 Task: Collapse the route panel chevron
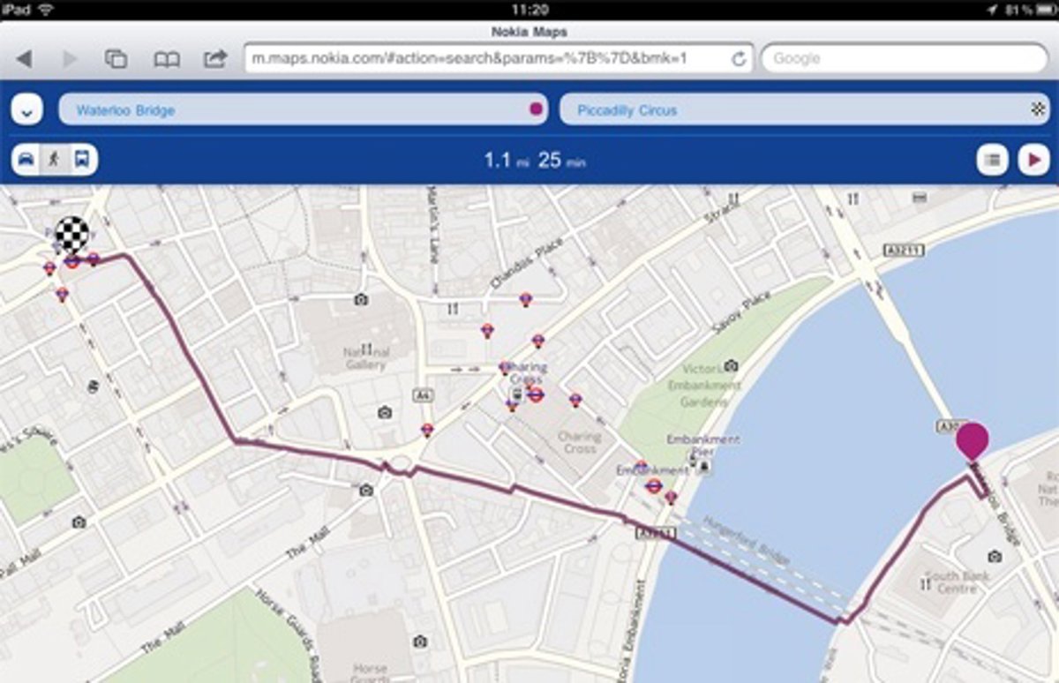(27, 111)
